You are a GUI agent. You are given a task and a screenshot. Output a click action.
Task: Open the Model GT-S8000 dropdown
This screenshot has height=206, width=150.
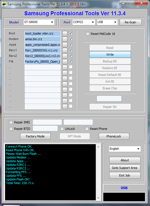pyautogui.click(x=39, y=22)
